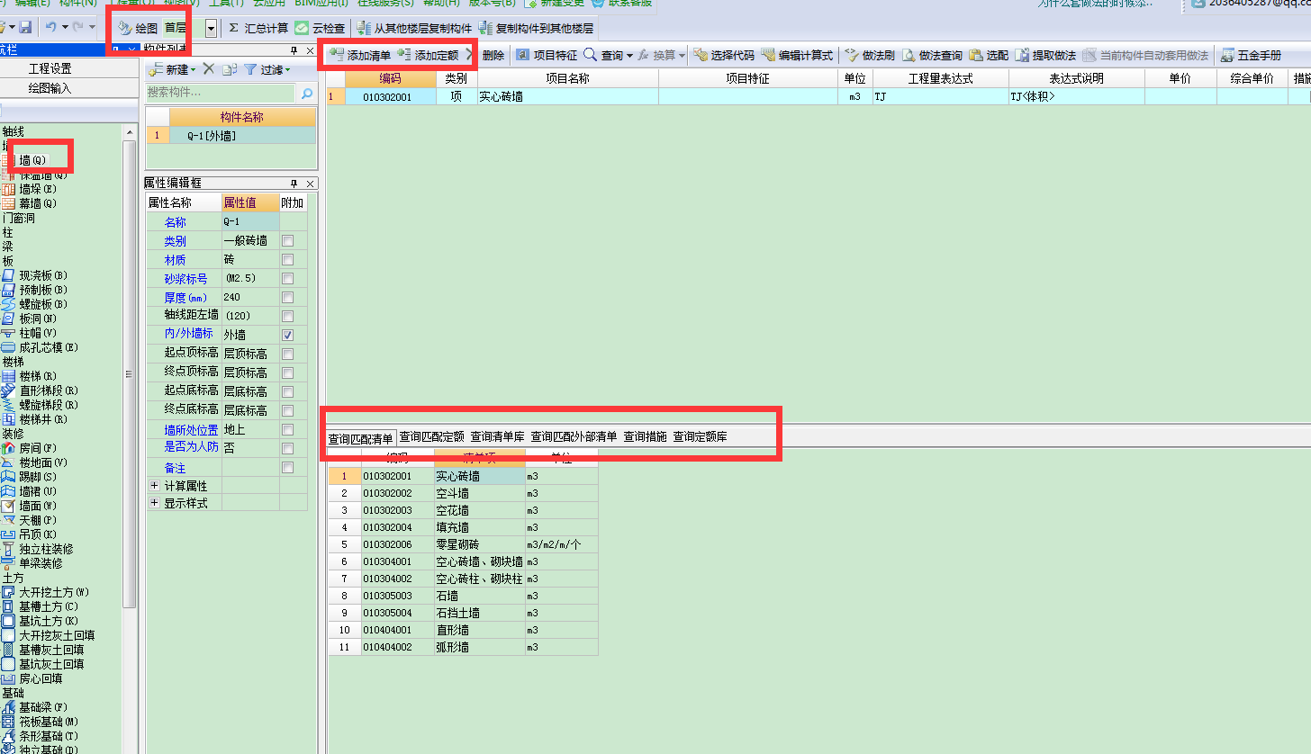Open 做法查询 tool
Viewport: 1311px width, 754px height.
click(933, 55)
